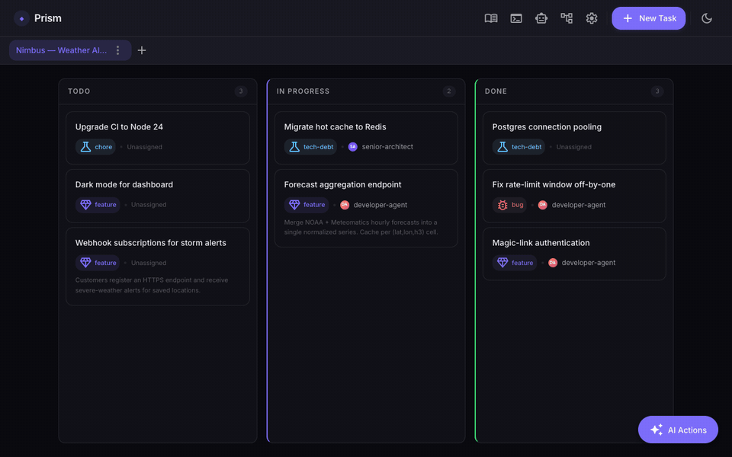Open the Dark mode for dashboard card
The image size is (732, 457).
[158, 196]
